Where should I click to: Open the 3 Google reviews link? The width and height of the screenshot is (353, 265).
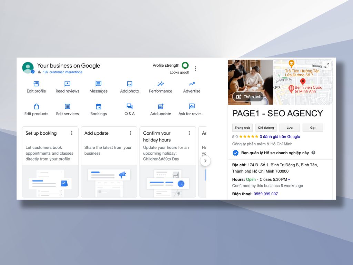click(280, 137)
